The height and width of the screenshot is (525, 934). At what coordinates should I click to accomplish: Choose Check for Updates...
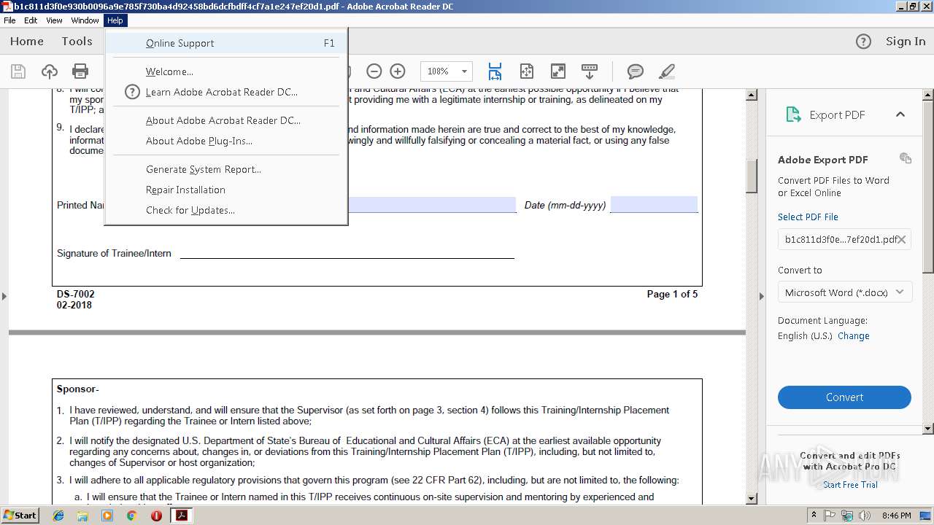[x=226, y=210]
